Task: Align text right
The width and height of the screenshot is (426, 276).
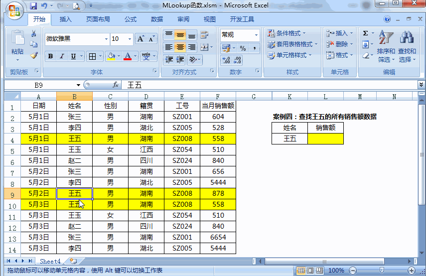Action: 191,47
